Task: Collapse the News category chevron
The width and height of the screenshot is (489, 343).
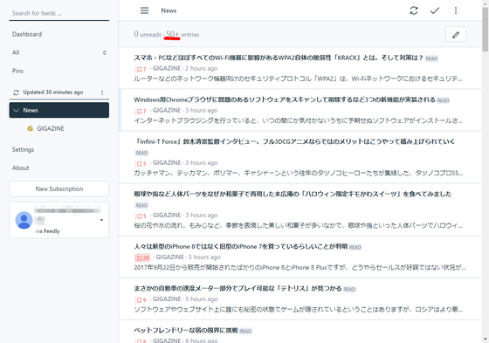Action: pyautogui.click(x=17, y=110)
